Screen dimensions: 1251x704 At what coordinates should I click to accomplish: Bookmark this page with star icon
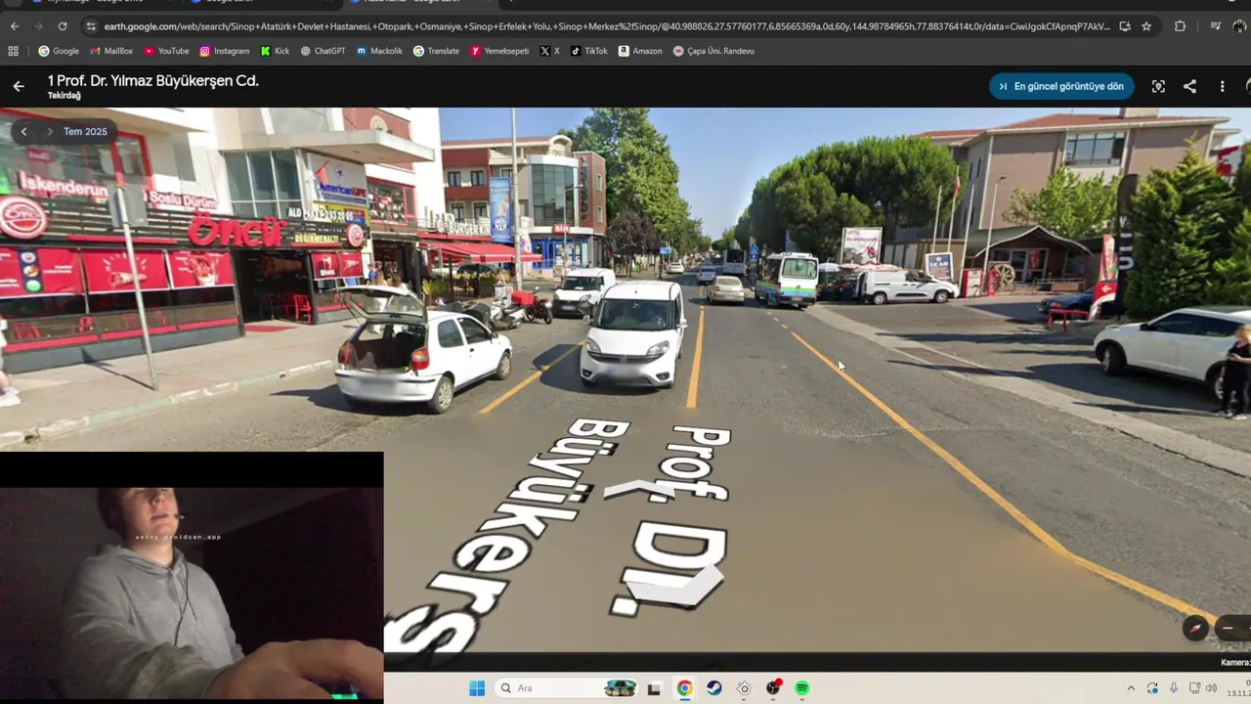point(1146,26)
